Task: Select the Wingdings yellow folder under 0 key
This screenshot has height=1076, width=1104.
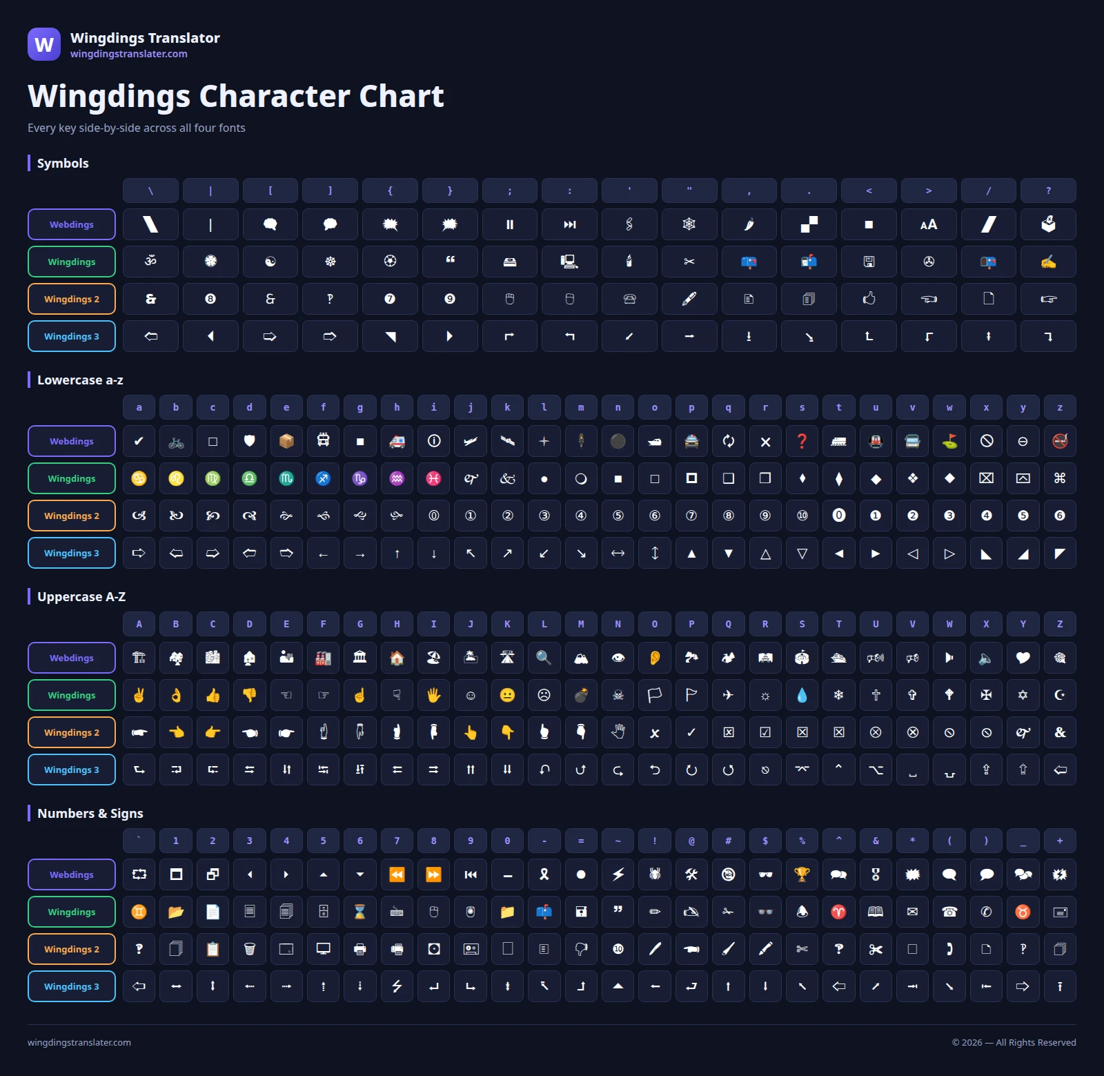Action: tap(507, 912)
